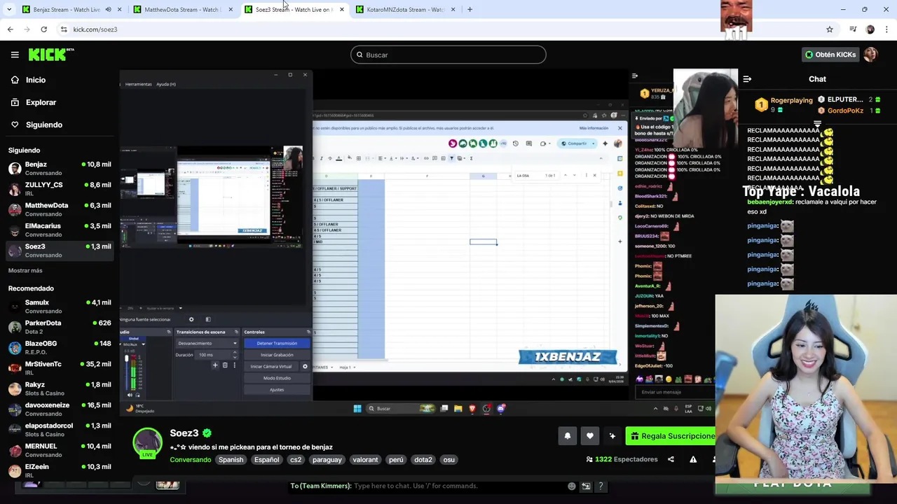897x504 pixels.
Task: Open ZULLYY_CS channel in sidebar
Action: [x=60, y=188]
